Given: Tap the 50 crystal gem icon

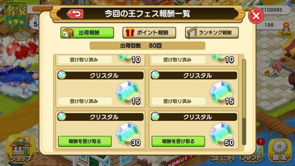Looking at the screenshot, I should tap(222, 134).
